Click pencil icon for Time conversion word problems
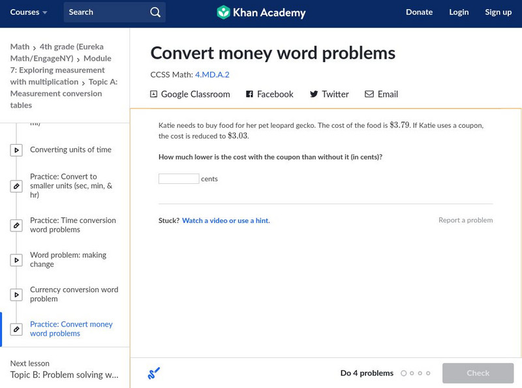 coord(16,225)
